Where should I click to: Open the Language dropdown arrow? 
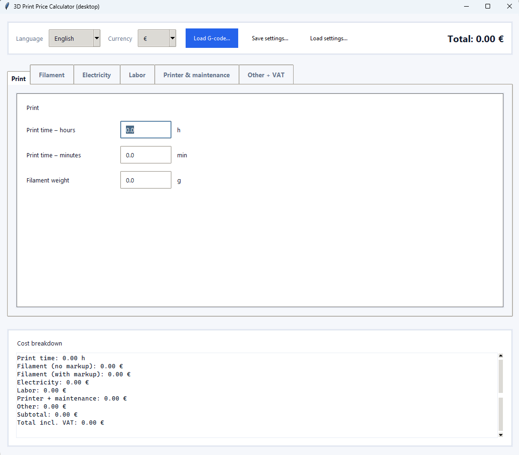pyautogui.click(x=97, y=38)
